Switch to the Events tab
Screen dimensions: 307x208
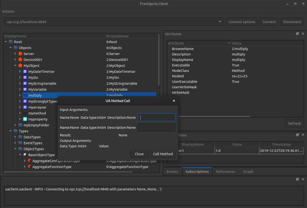(172, 171)
